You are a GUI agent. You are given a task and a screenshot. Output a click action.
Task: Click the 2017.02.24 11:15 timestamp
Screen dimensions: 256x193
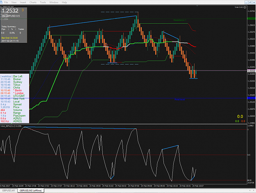[x=10, y=41]
